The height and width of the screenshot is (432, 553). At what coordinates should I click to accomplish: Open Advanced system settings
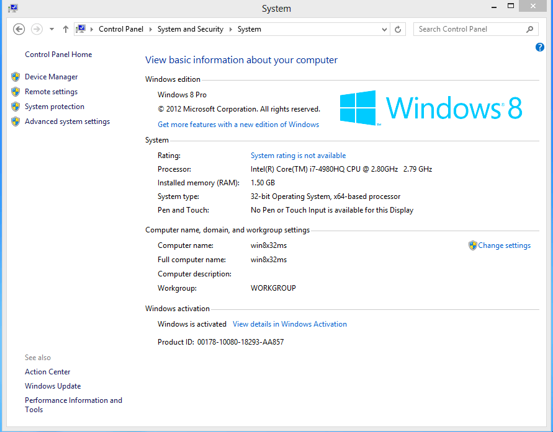67,121
